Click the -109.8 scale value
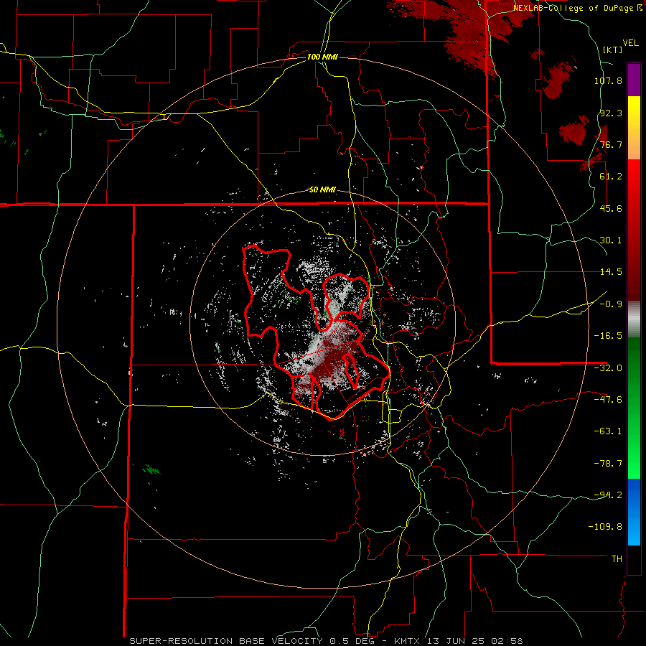This screenshot has width=646, height=646. tap(605, 527)
